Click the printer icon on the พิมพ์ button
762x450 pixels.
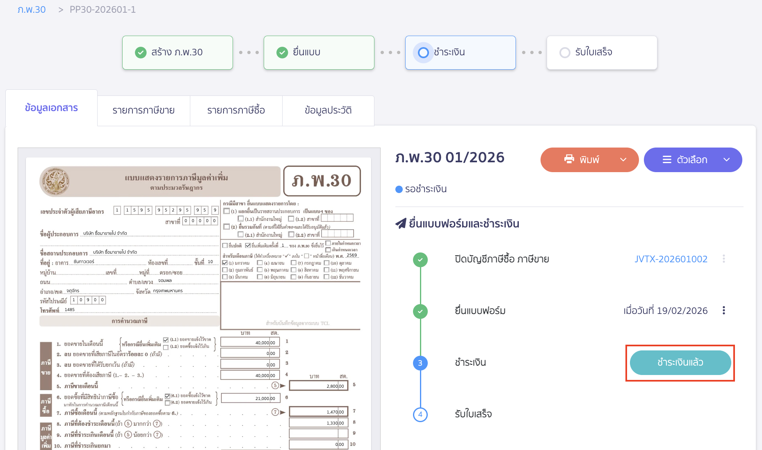coord(570,159)
